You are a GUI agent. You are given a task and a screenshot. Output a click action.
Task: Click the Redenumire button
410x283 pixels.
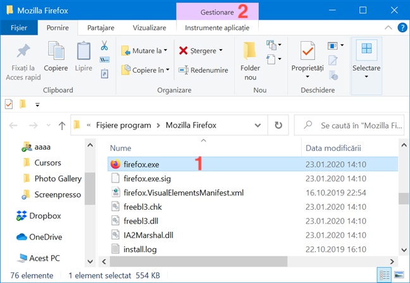pos(203,70)
